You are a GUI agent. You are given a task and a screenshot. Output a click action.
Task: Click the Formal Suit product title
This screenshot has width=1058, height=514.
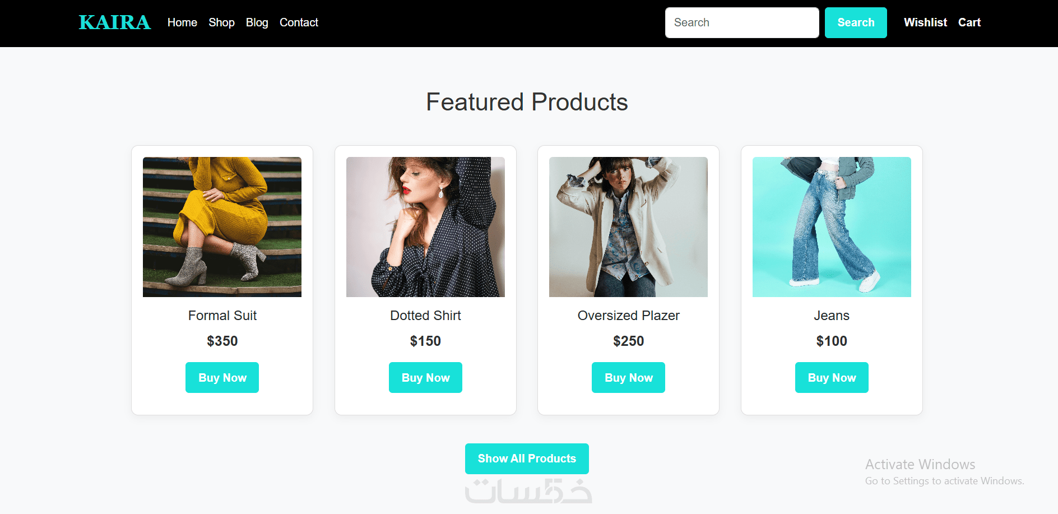pyautogui.click(x=222, y=316)
